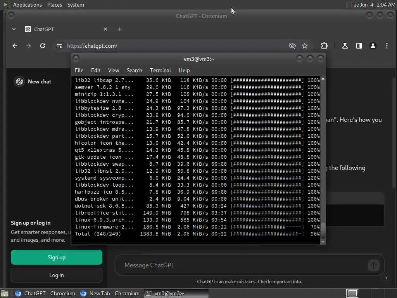Click the libreoffice-stil line
Image resolution: width=397 pixels, height=298 pixels.
[x=197, y=213]
